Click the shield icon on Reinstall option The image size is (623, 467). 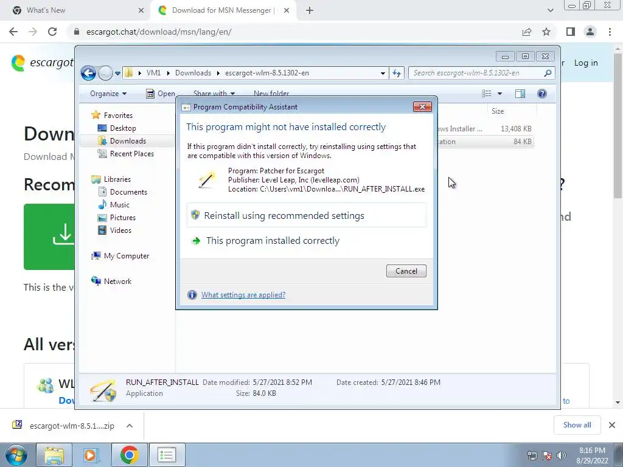point(195,215)
